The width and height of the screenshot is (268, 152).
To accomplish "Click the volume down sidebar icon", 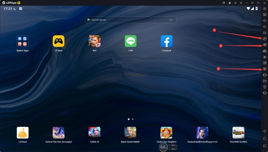I will click(x=264, y=27).
